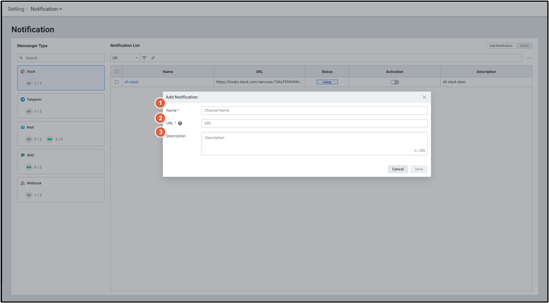Click the hooks.slack.com URL cell
The width and height of the screenshot is (549, 303).
[259, 82]
